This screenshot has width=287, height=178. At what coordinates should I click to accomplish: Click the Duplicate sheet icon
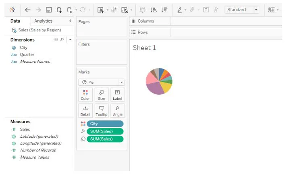[x=114, y=10]
